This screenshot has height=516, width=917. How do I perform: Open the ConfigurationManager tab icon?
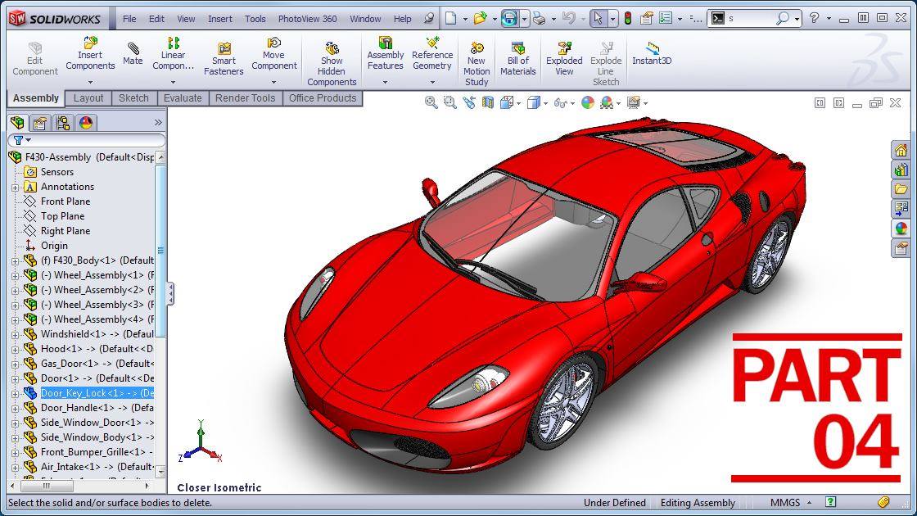click(62, 123)
